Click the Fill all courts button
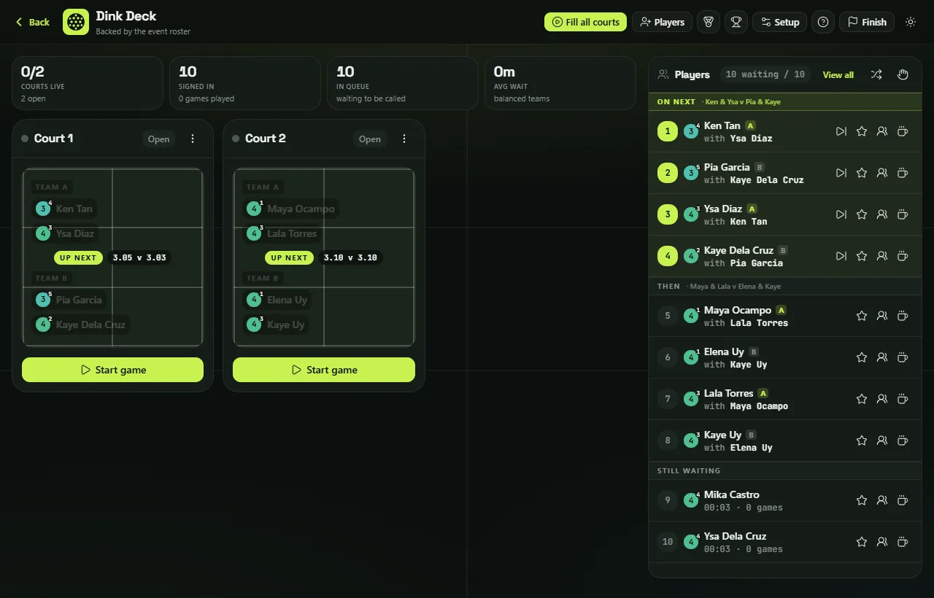934x598 pixels. (586, 22)
